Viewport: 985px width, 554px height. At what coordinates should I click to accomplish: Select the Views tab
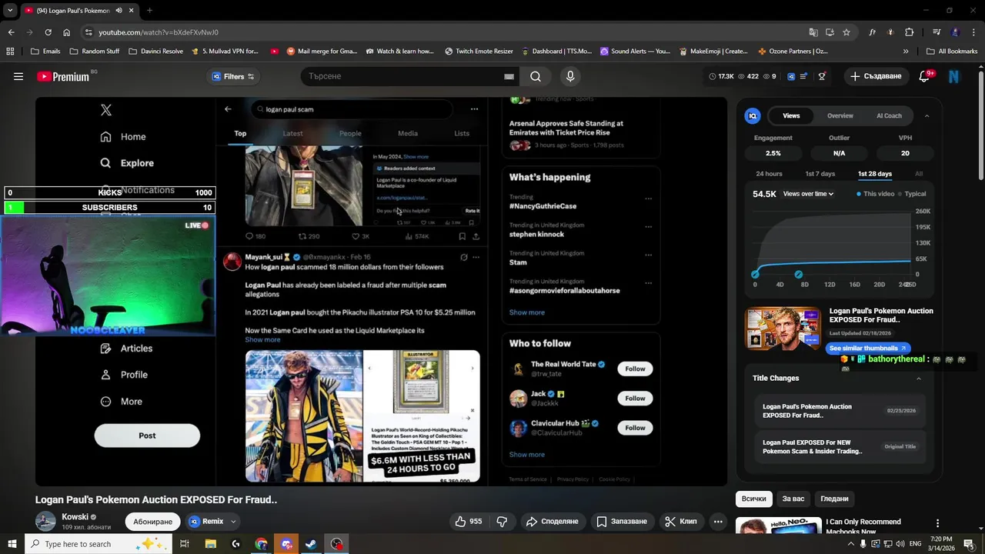791,115
